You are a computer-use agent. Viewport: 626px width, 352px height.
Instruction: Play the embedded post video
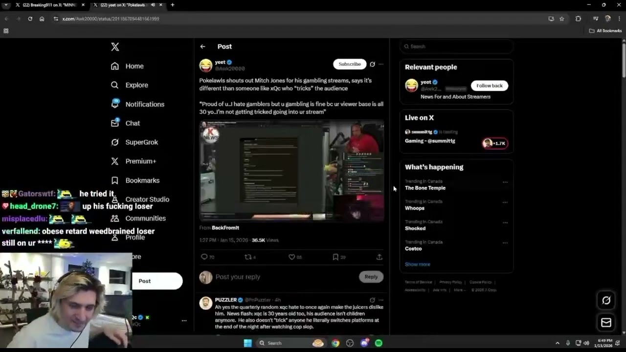[x=291, y=171]
